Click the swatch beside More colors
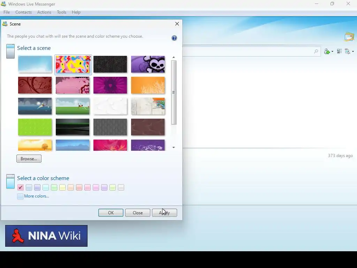The image size is (357, 268). pyautogui.click(x=20, y=196)
